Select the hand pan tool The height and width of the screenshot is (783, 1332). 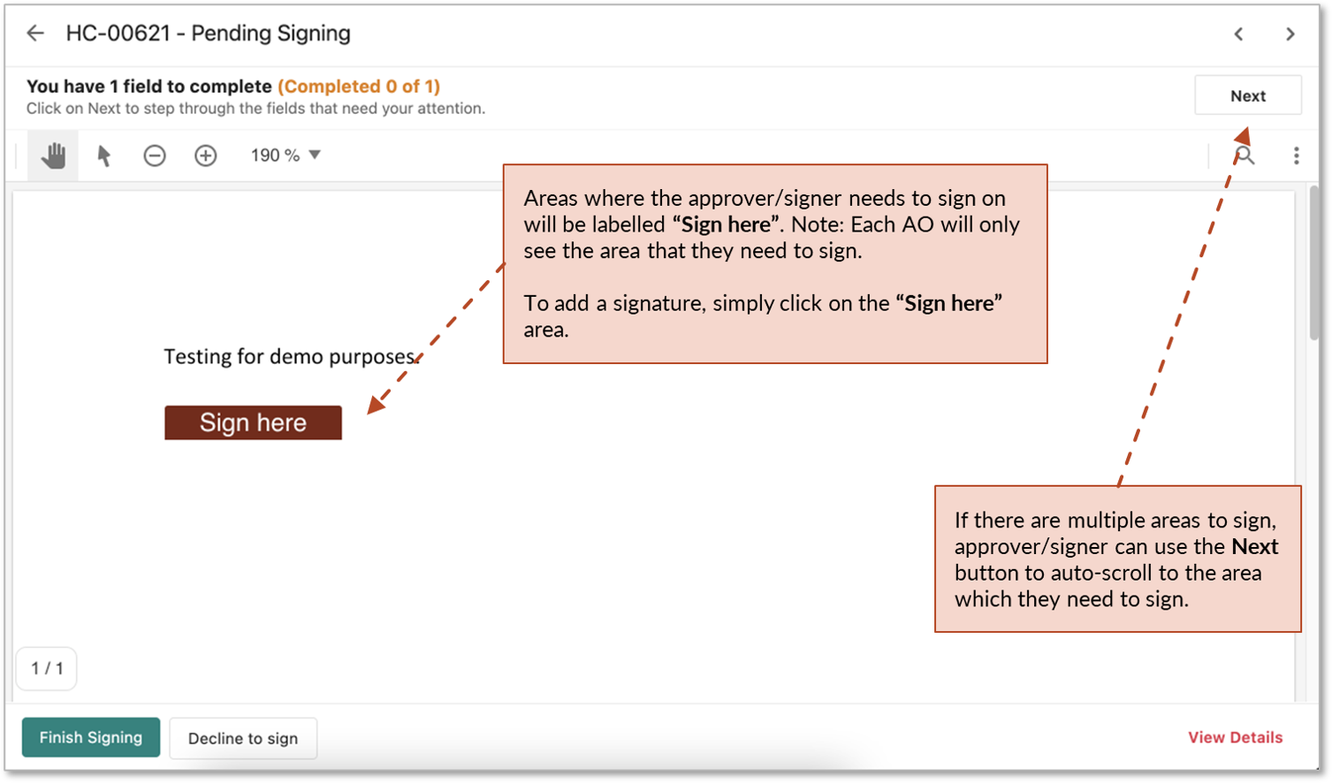(x=53, y=156)
